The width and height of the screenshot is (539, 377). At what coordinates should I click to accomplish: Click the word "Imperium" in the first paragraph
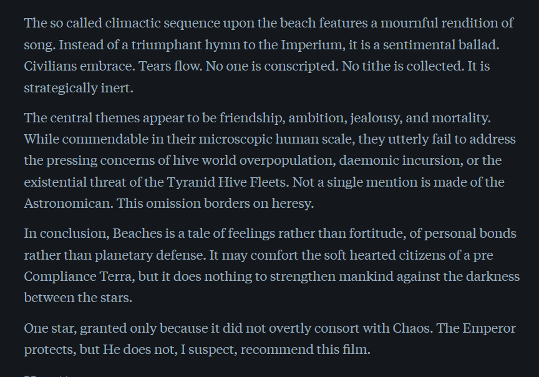[x=310, y=45]
